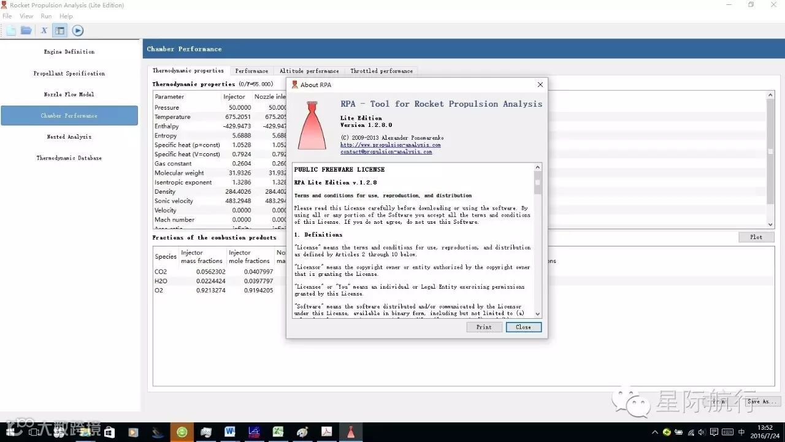
Task: Run analysis with the play toolbar icon
Action: coord(77,31)
